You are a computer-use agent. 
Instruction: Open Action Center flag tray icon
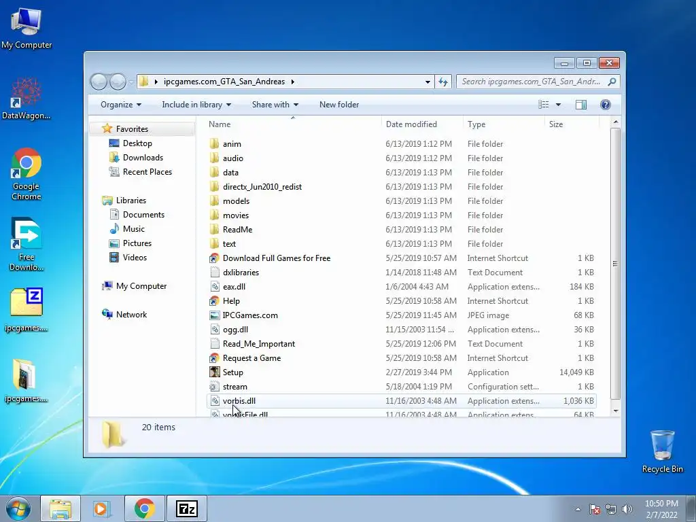pyautogui.click(x=595, y=509)
